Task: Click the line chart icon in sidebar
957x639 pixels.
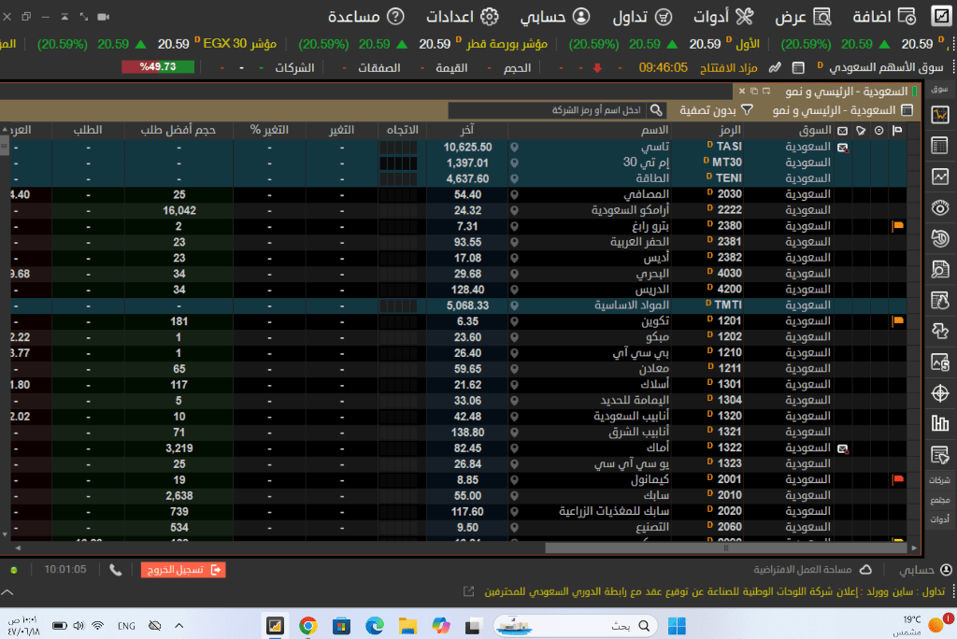Action: [940, 177]
